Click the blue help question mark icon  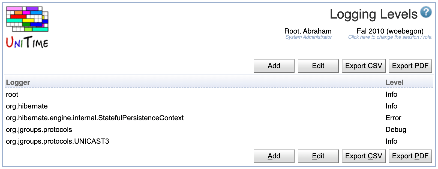(426, 12)
